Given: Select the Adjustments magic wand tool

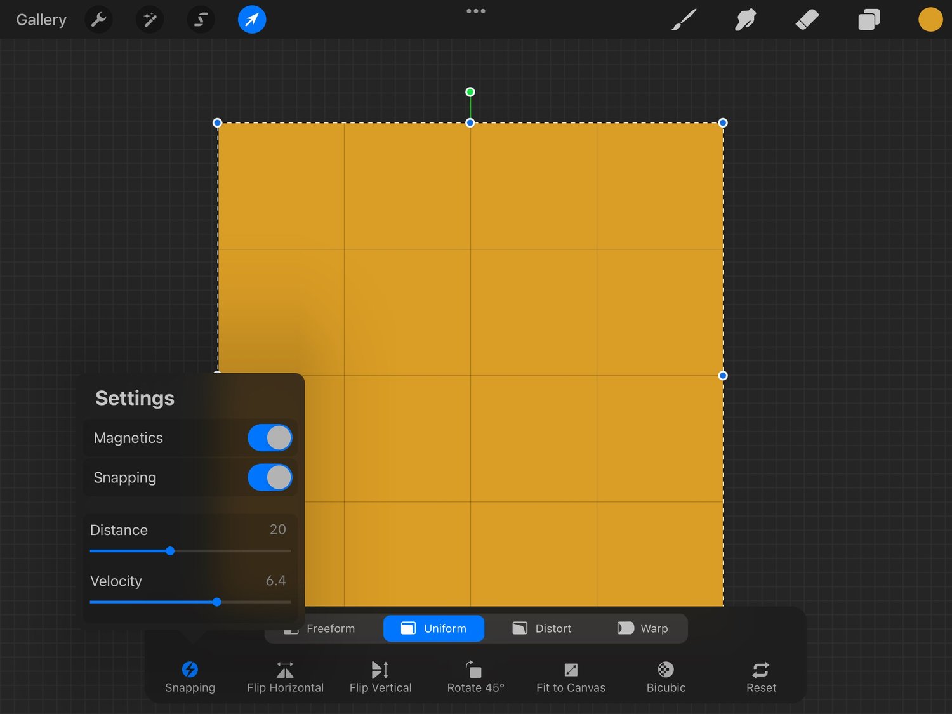Looking at the screenshot, I should click(150, 19).
